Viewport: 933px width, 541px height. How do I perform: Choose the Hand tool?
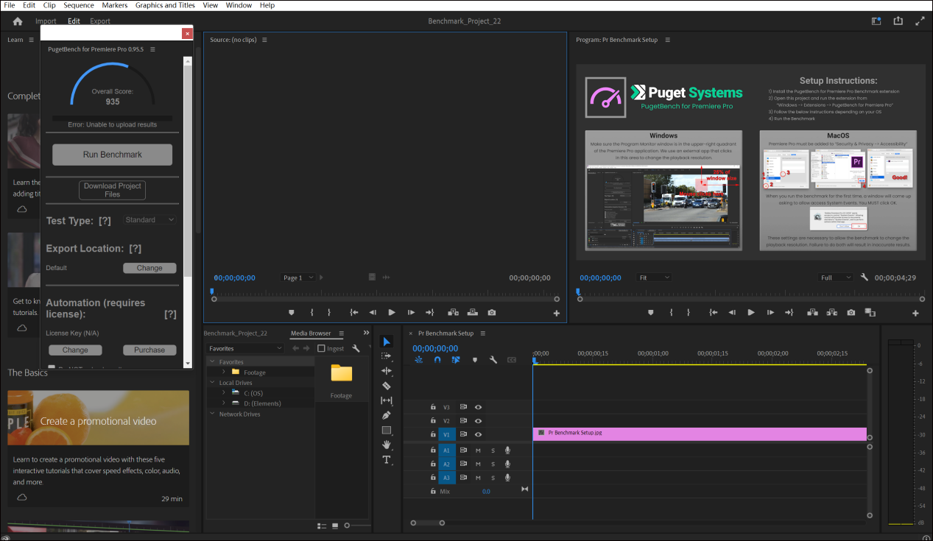click(x=387, y=445)
